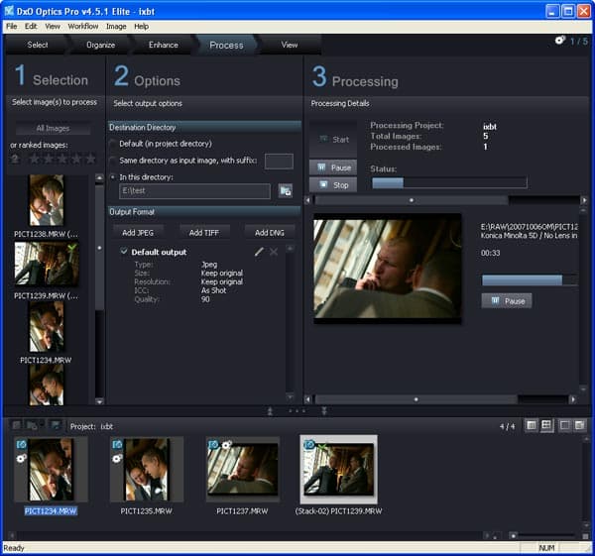Screen dimensions: 595x556
Task: Select the PICT1238.MRW thumbnail in the selection list
Action: click(x=47, y=200)
